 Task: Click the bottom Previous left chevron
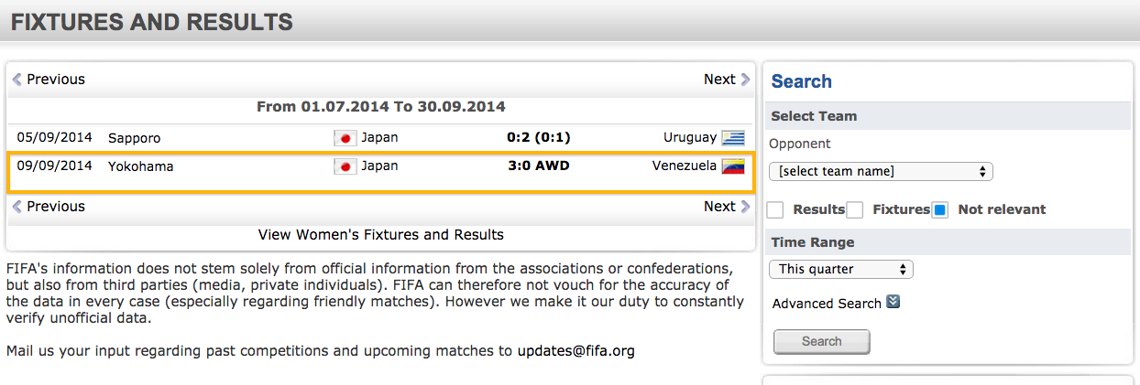[16, 207]
